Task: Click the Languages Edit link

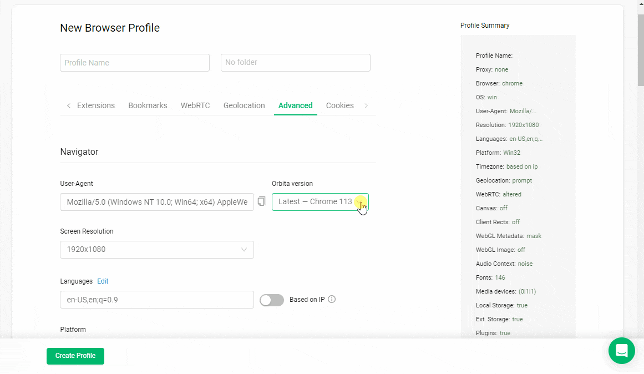Action: click(x=103, y=281)
